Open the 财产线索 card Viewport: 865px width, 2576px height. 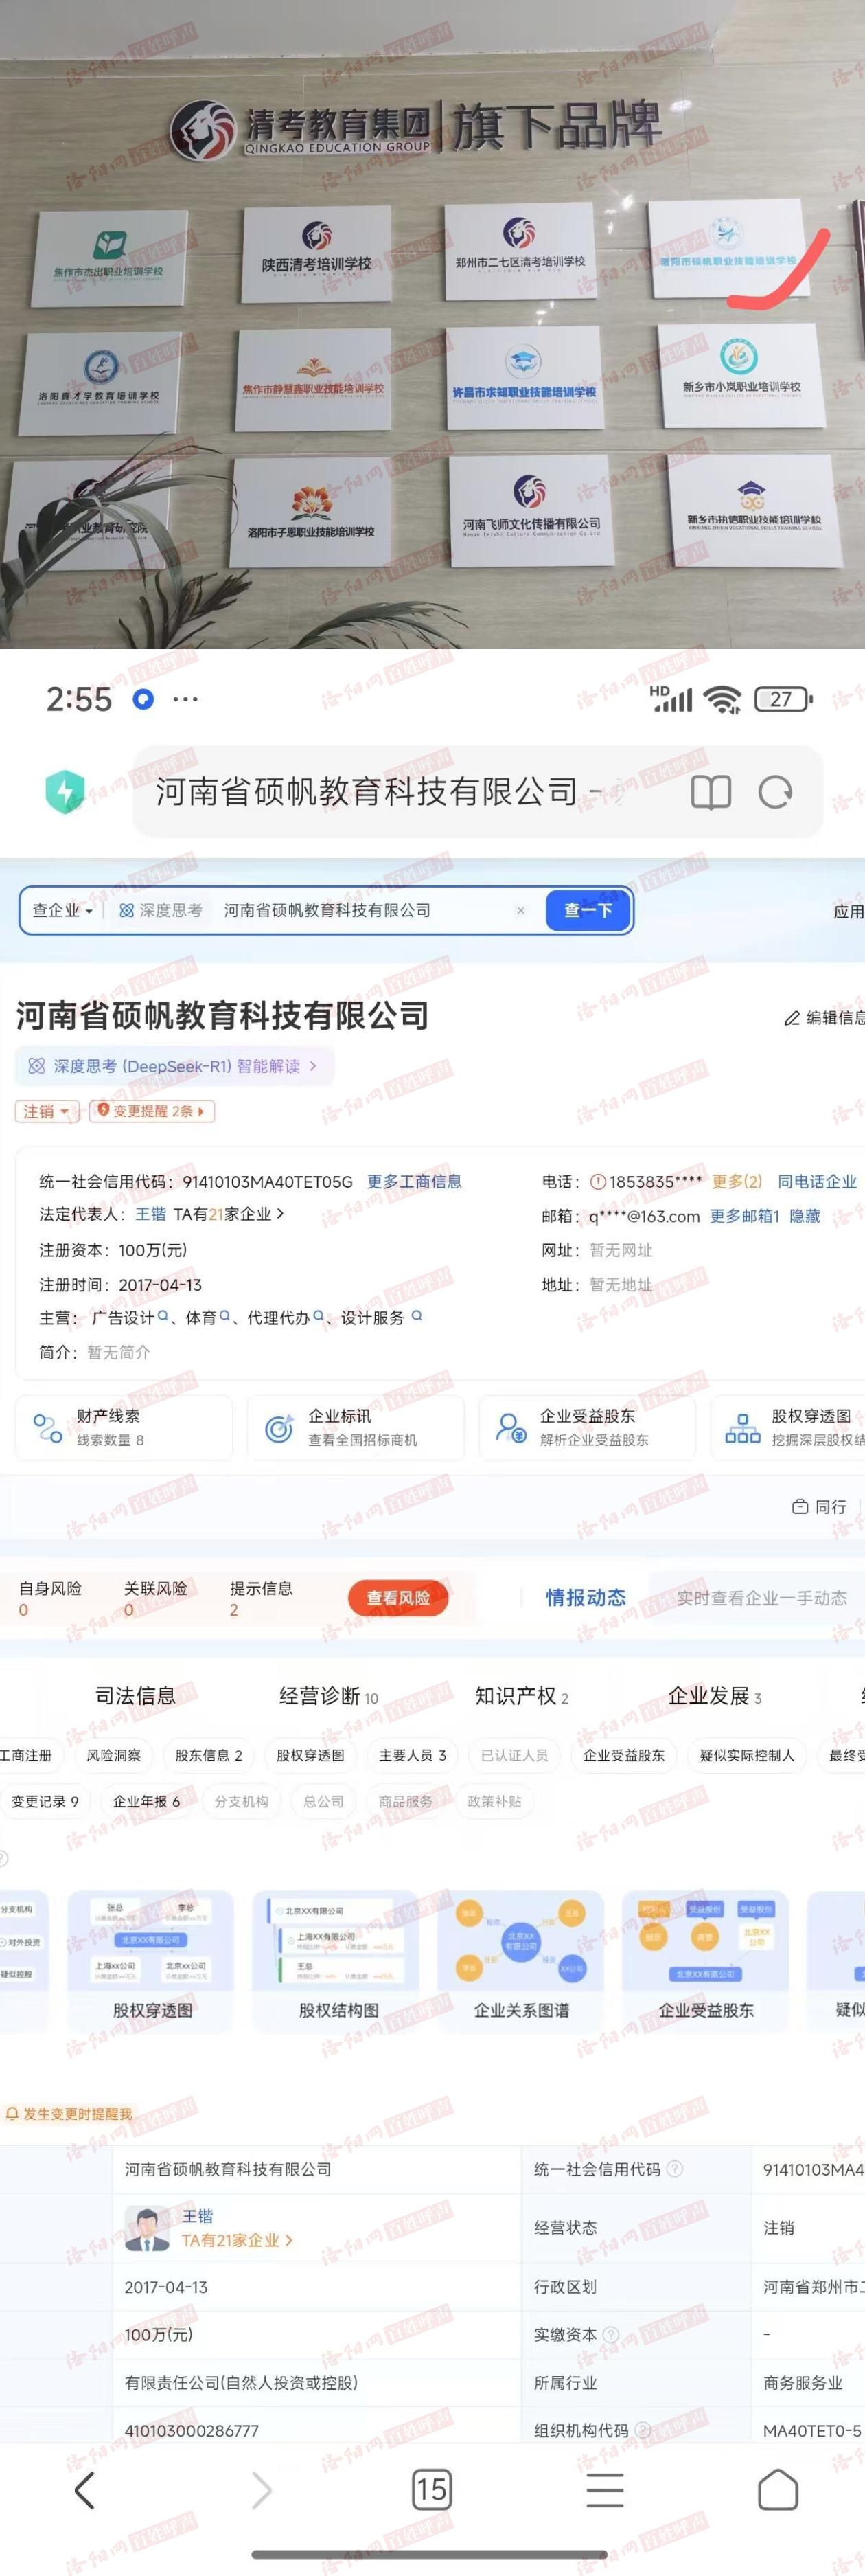tap(124, 1427)
